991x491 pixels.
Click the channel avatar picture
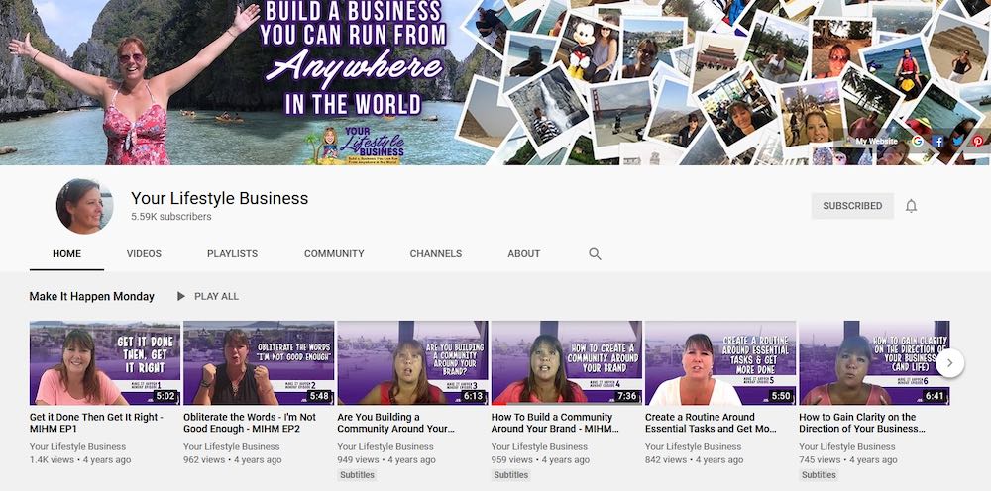pyautogui.click(x=84, y=206)
